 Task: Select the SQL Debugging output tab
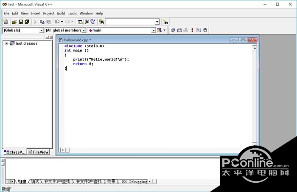[134, 181]
